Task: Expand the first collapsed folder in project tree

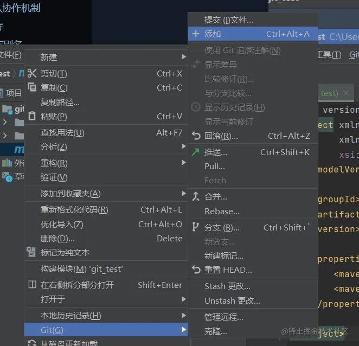Action: coord(5,122)
